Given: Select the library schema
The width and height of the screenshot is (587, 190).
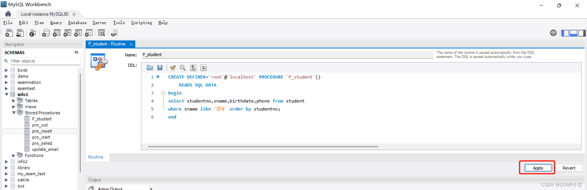Looking at the screenshot, I should coord(24,167).
